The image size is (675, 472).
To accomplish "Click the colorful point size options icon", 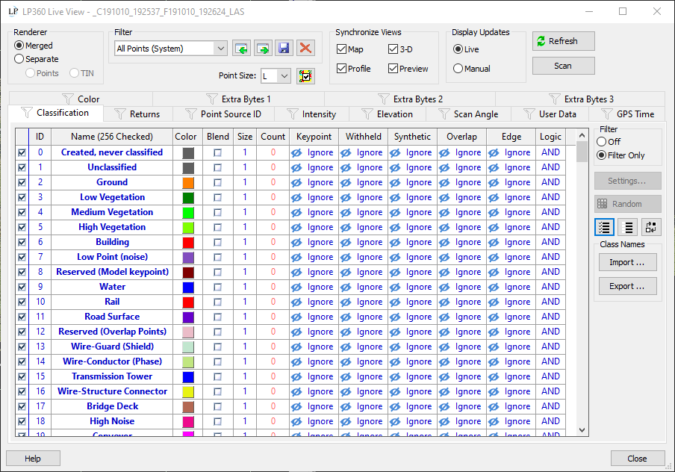I will click(305, 76).
